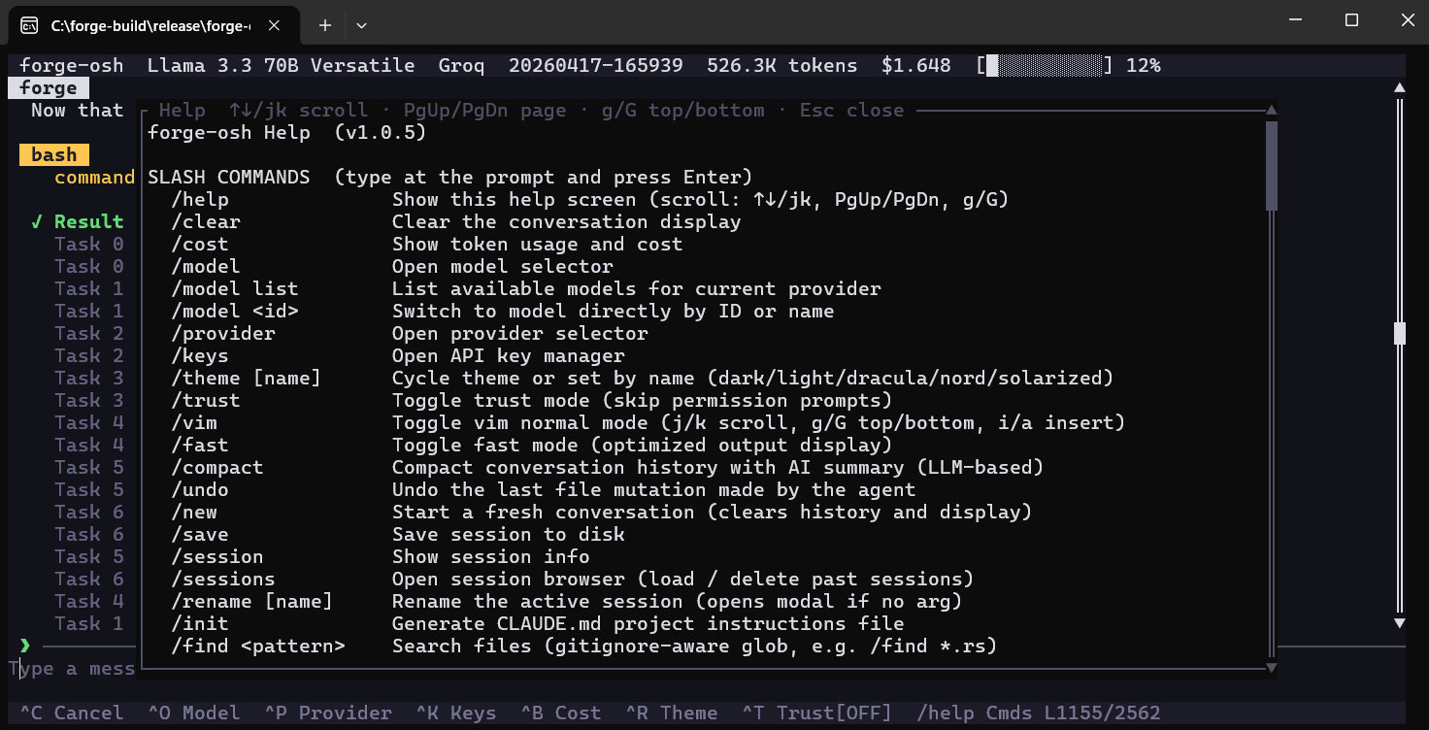The height and width of the screenshot is (730, 1429).
Task: Click the terminal icon in the tab
Action: 30,25
